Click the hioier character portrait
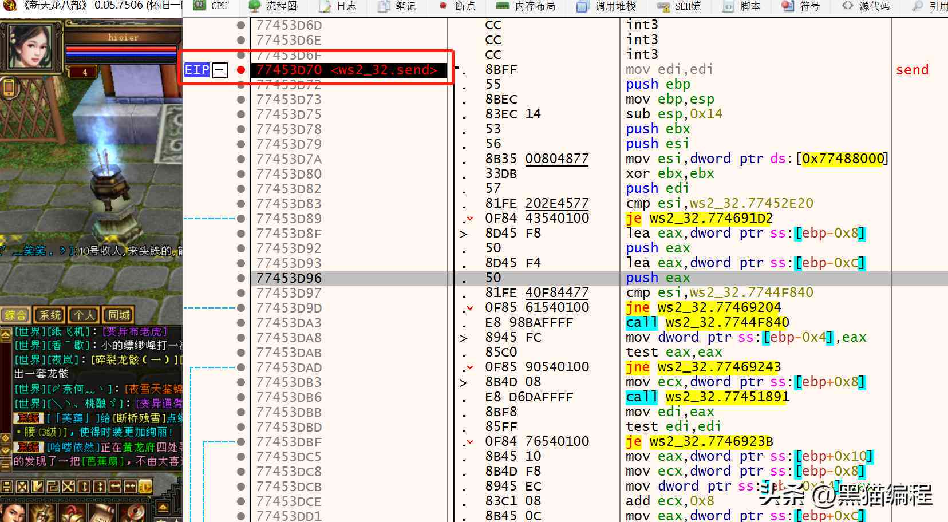This screenshot has width=948, height=522. (30, 48)
